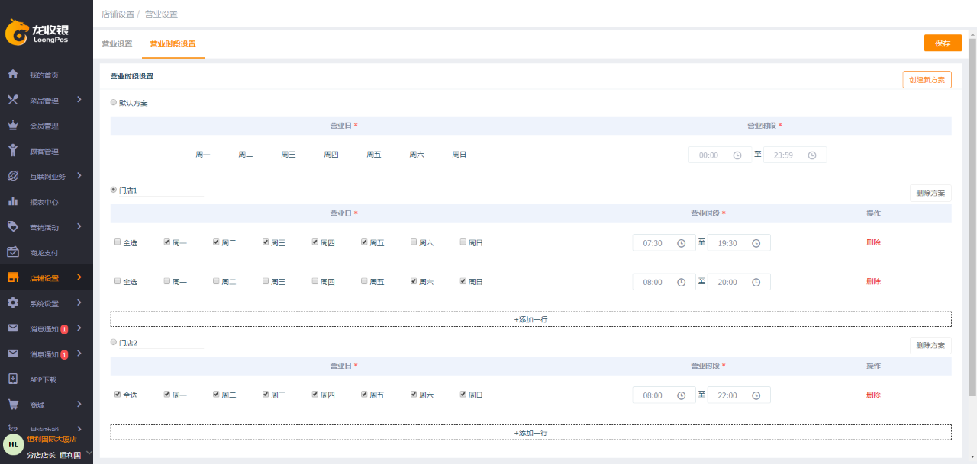Click the 会员管理 crown icon
The height and width of the screenshot is (464, 977).
pyautogui.click(x=13, y=125)
